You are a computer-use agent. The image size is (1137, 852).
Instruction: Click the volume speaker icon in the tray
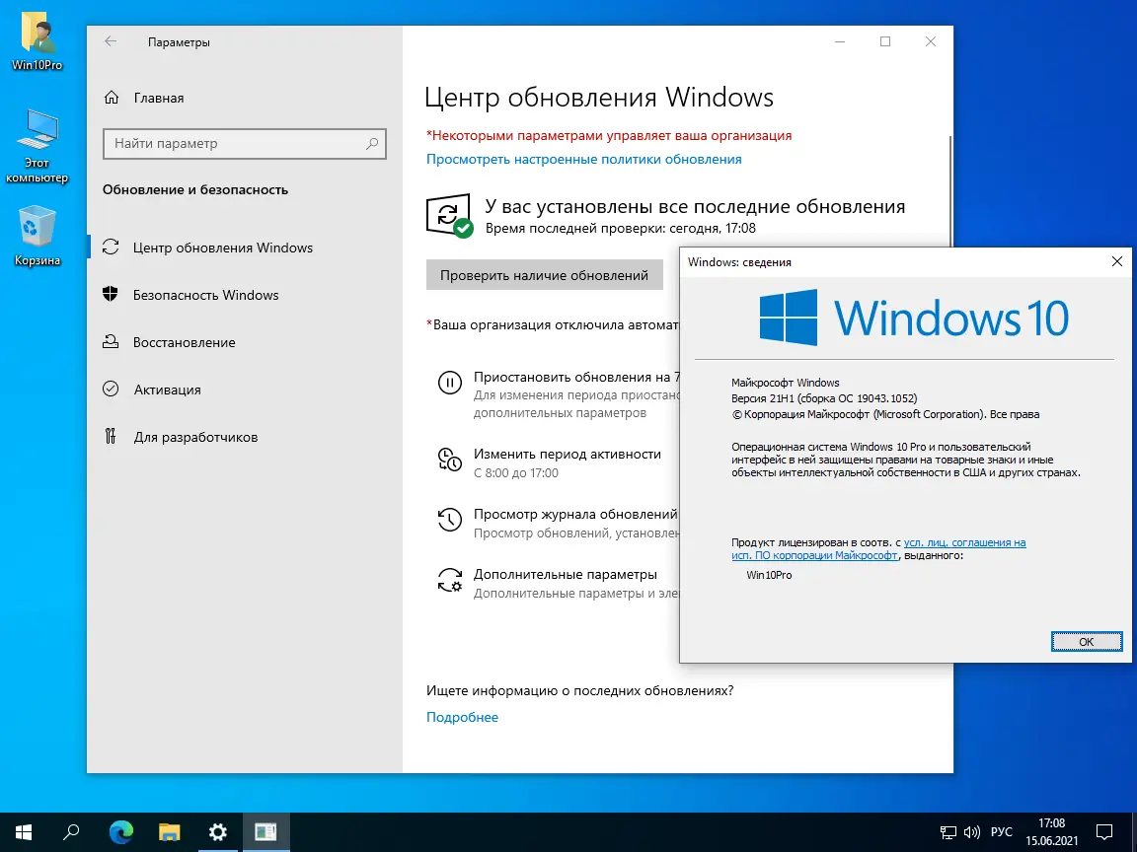click(973, 832)
